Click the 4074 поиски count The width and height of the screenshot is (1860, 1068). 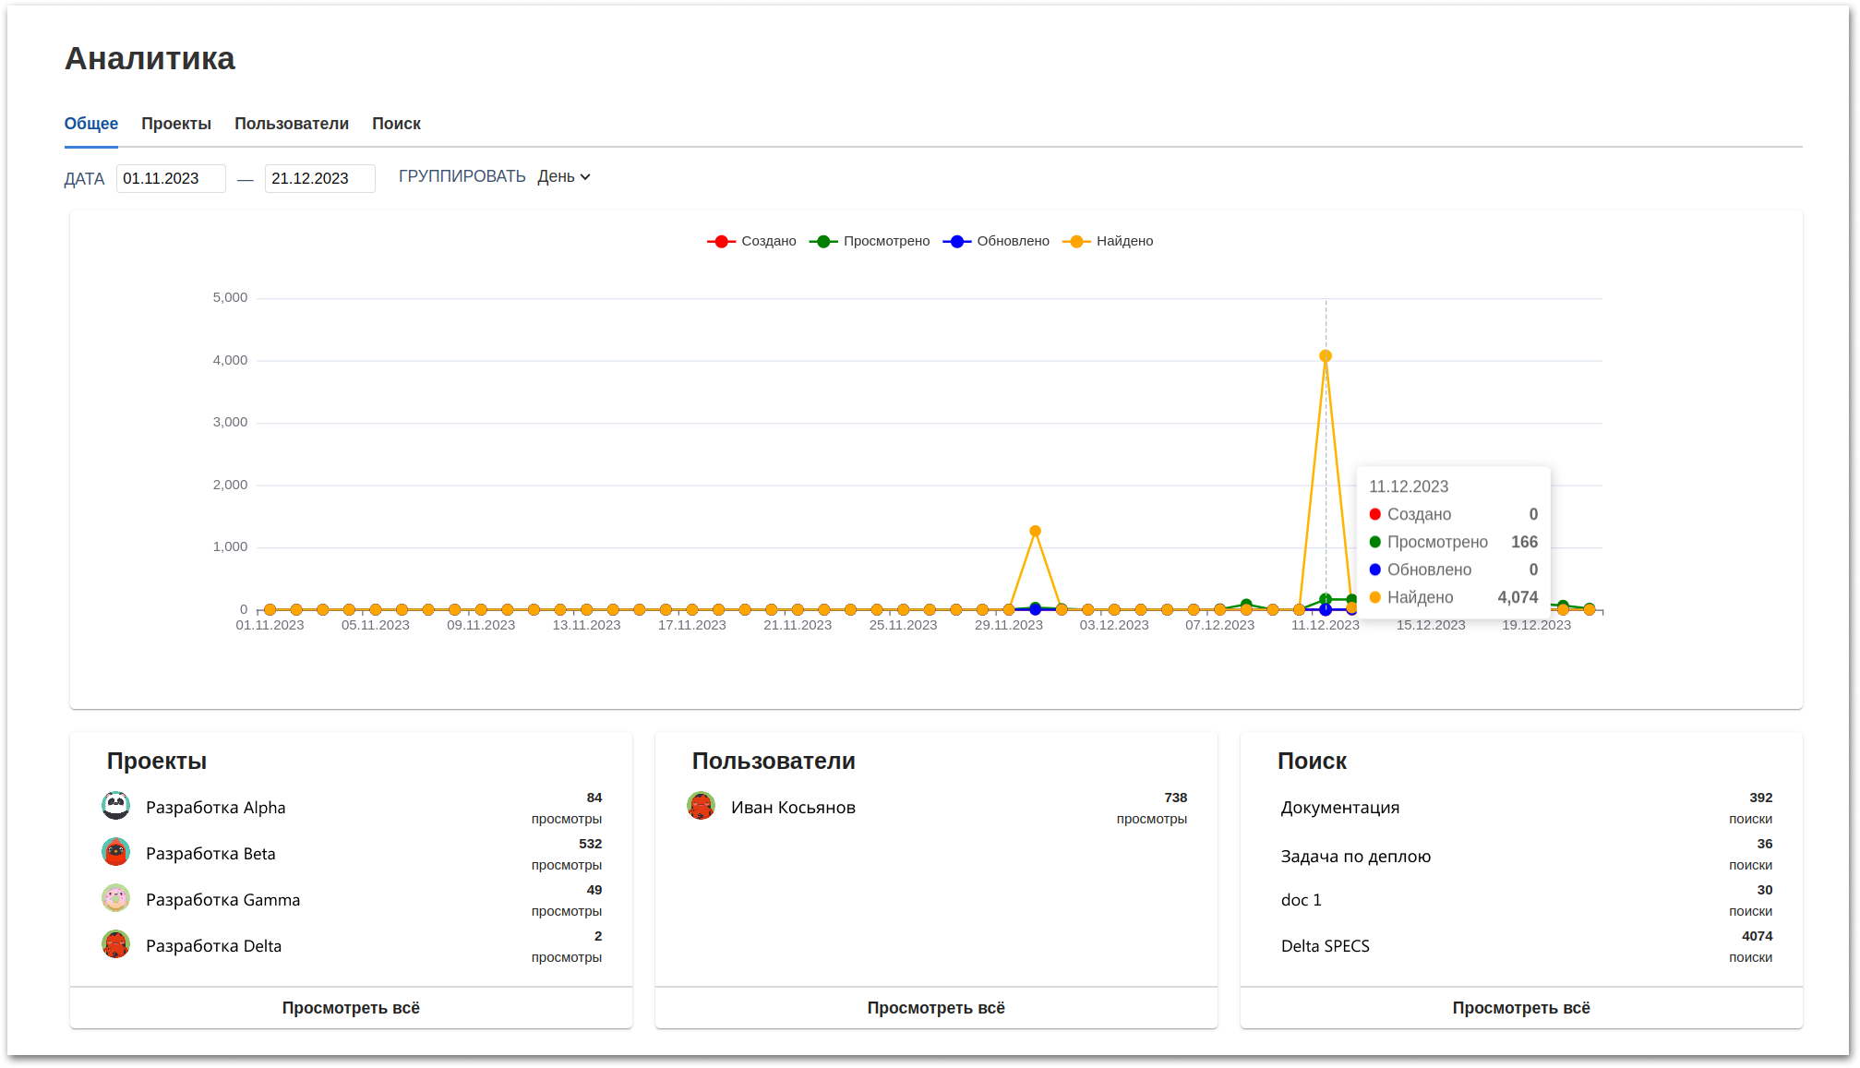coord(1751,946)
